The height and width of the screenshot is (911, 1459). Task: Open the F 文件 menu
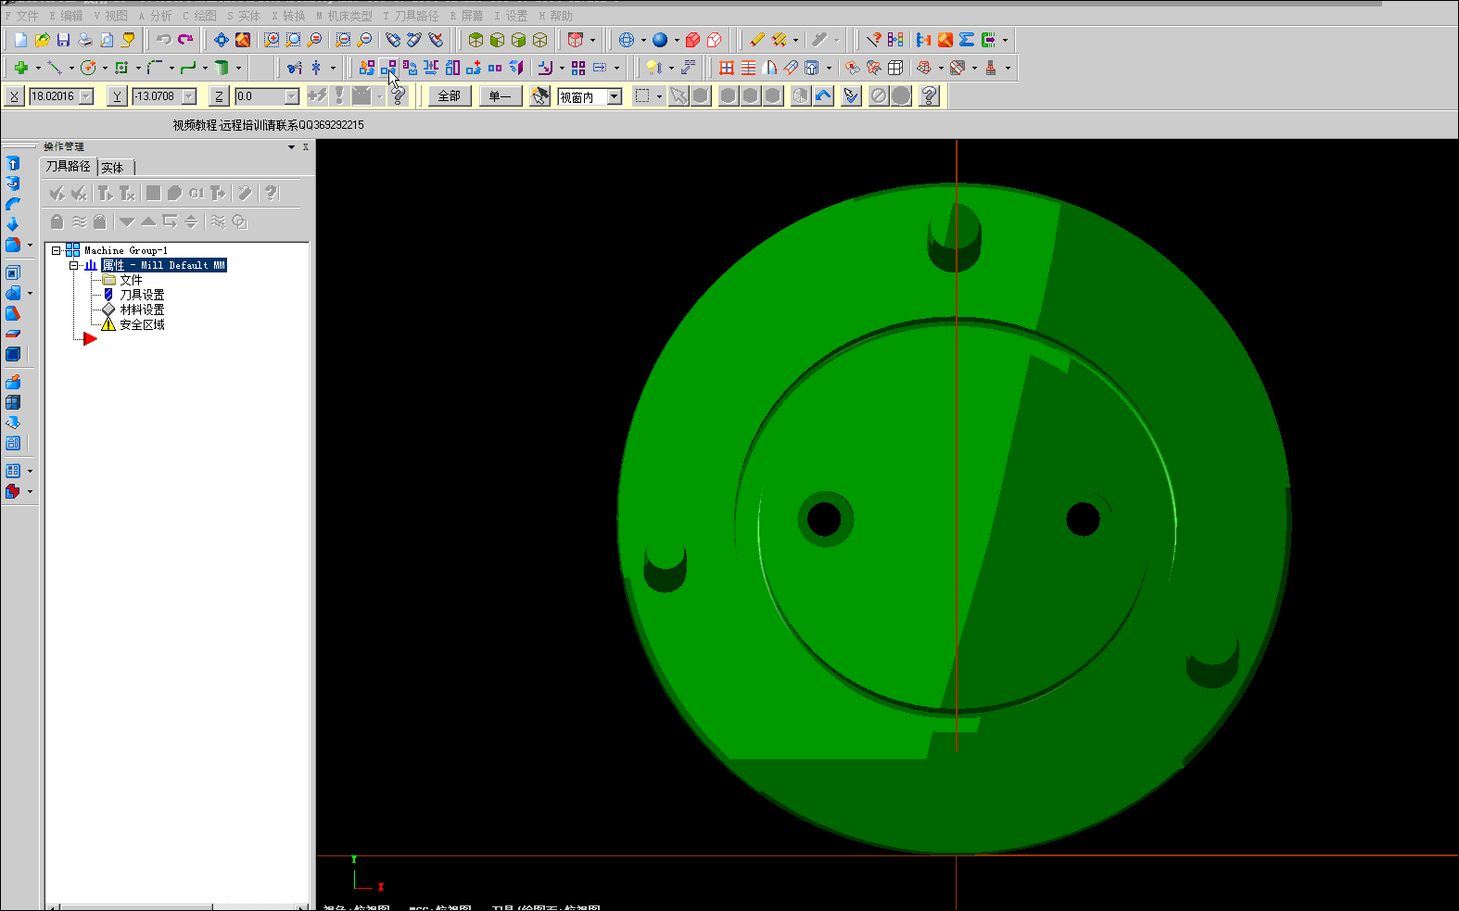pos(21,16)
